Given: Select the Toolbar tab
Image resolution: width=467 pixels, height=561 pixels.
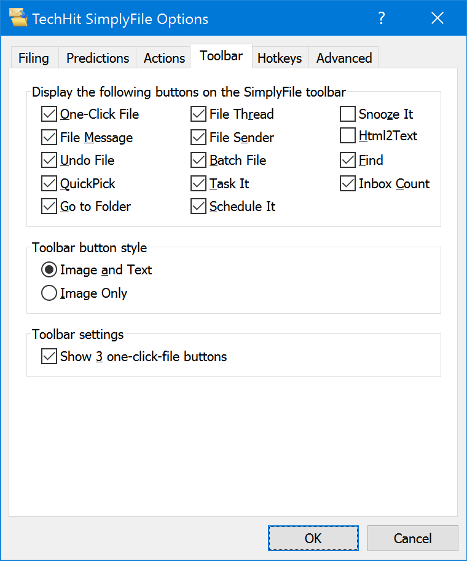Looking at the screenshot, I should click(221, 56).
